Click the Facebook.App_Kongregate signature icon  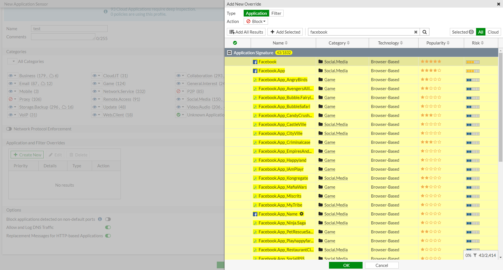(255, 178)
